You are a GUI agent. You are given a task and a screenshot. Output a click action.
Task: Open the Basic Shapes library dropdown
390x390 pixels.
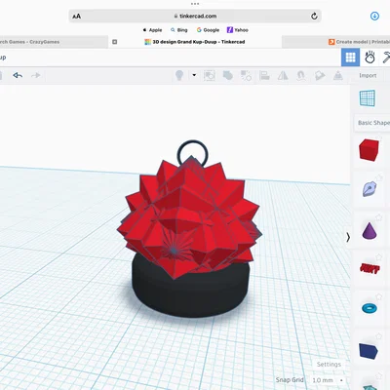[x=372, y=123]
